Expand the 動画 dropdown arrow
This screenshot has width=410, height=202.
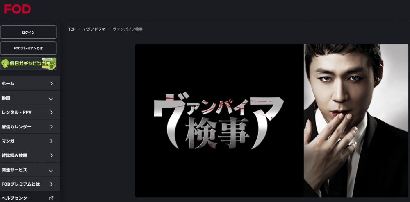[51, 99]
